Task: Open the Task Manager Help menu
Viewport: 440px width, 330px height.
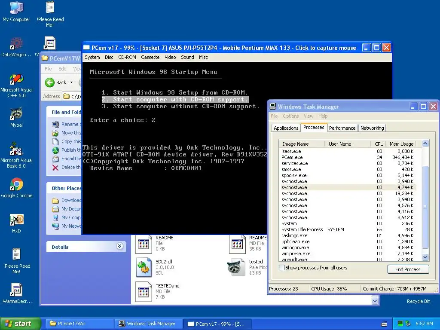Action: click(x=323, y=116)
